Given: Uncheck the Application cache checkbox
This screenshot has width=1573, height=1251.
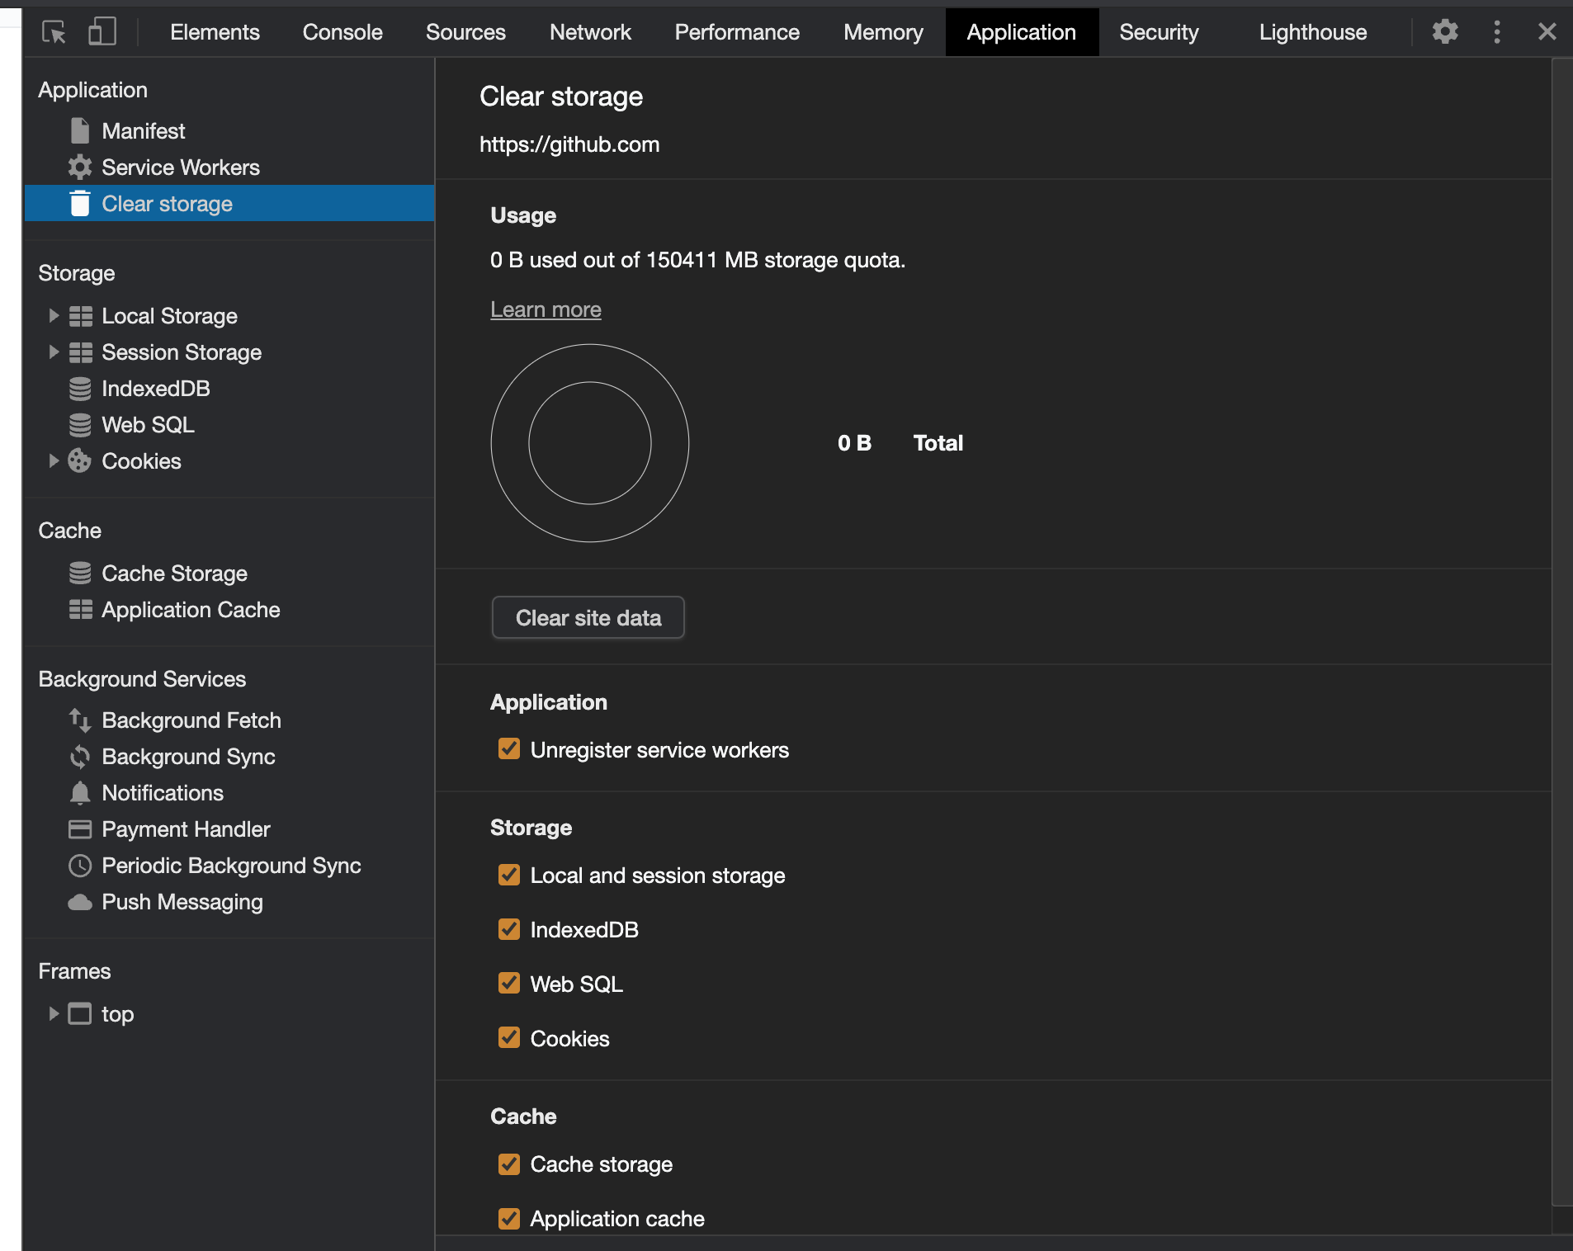Looking at the screenshot, I should tap(509, 1218).
